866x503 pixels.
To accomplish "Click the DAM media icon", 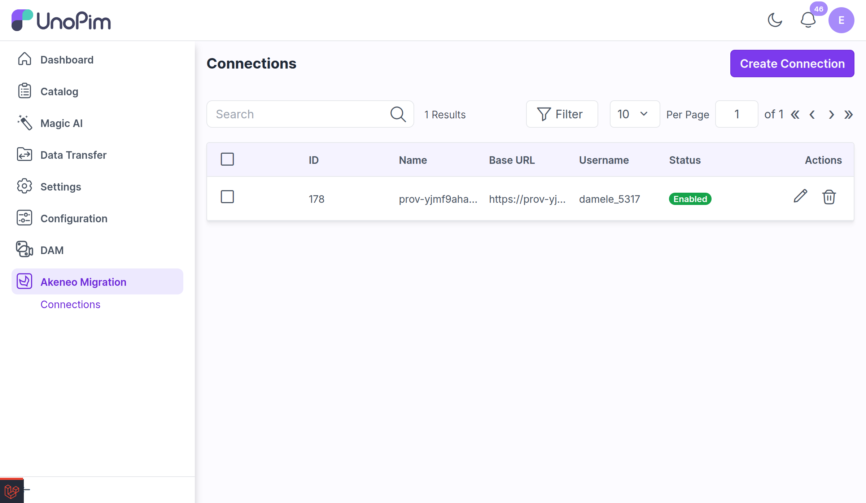I will coord(25,249).
